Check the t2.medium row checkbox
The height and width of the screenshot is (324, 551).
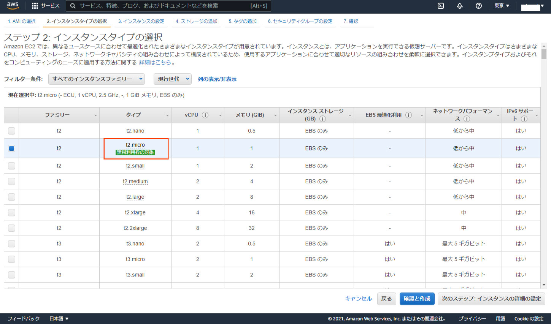[x=11, y=181]
